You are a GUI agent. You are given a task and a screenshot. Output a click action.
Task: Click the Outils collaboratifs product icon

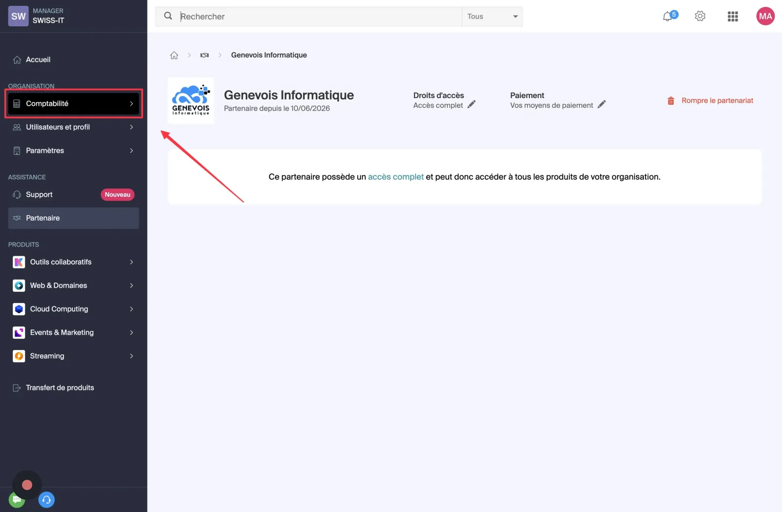click(x=19, y=262)
